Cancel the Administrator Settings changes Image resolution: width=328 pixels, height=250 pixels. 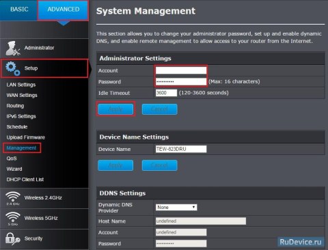pyautogui.click(x=159, y=109)
